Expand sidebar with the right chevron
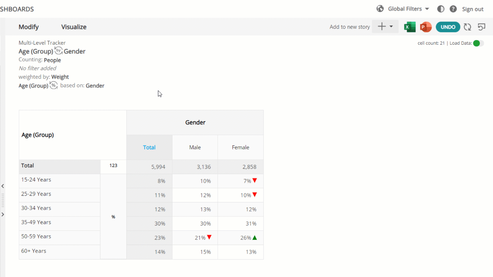The width and height of the screenshot is (493, 277). coord(3,214)
